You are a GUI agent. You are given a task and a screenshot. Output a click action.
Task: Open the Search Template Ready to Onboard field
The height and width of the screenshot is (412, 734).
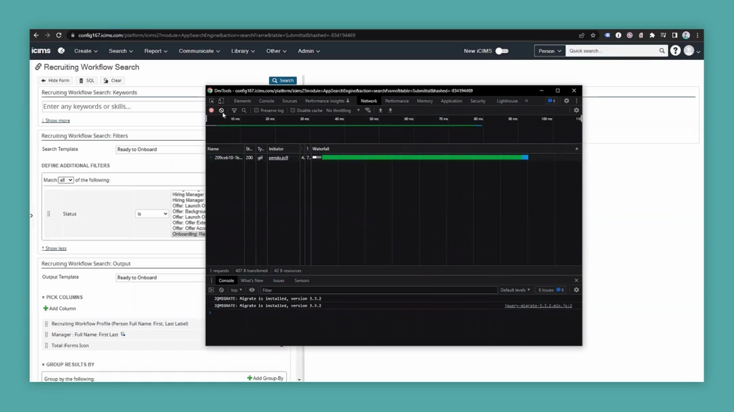(x=160, y=150)
